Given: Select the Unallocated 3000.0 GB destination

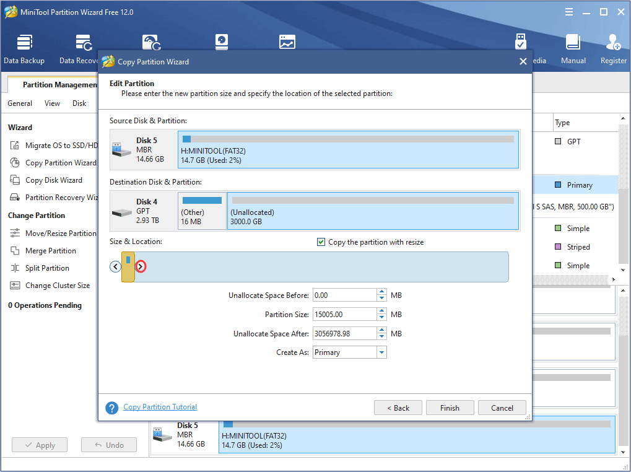Looking at the screenshot, I should click(373, 211).
